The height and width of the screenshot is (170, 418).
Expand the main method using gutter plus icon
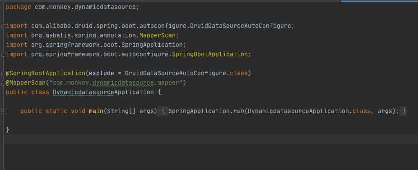click(x=3, y=111)
